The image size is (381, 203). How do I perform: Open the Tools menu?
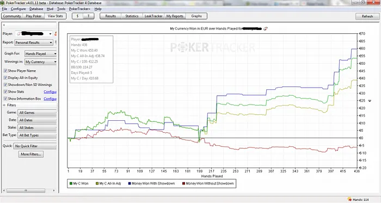pos(61,9)
